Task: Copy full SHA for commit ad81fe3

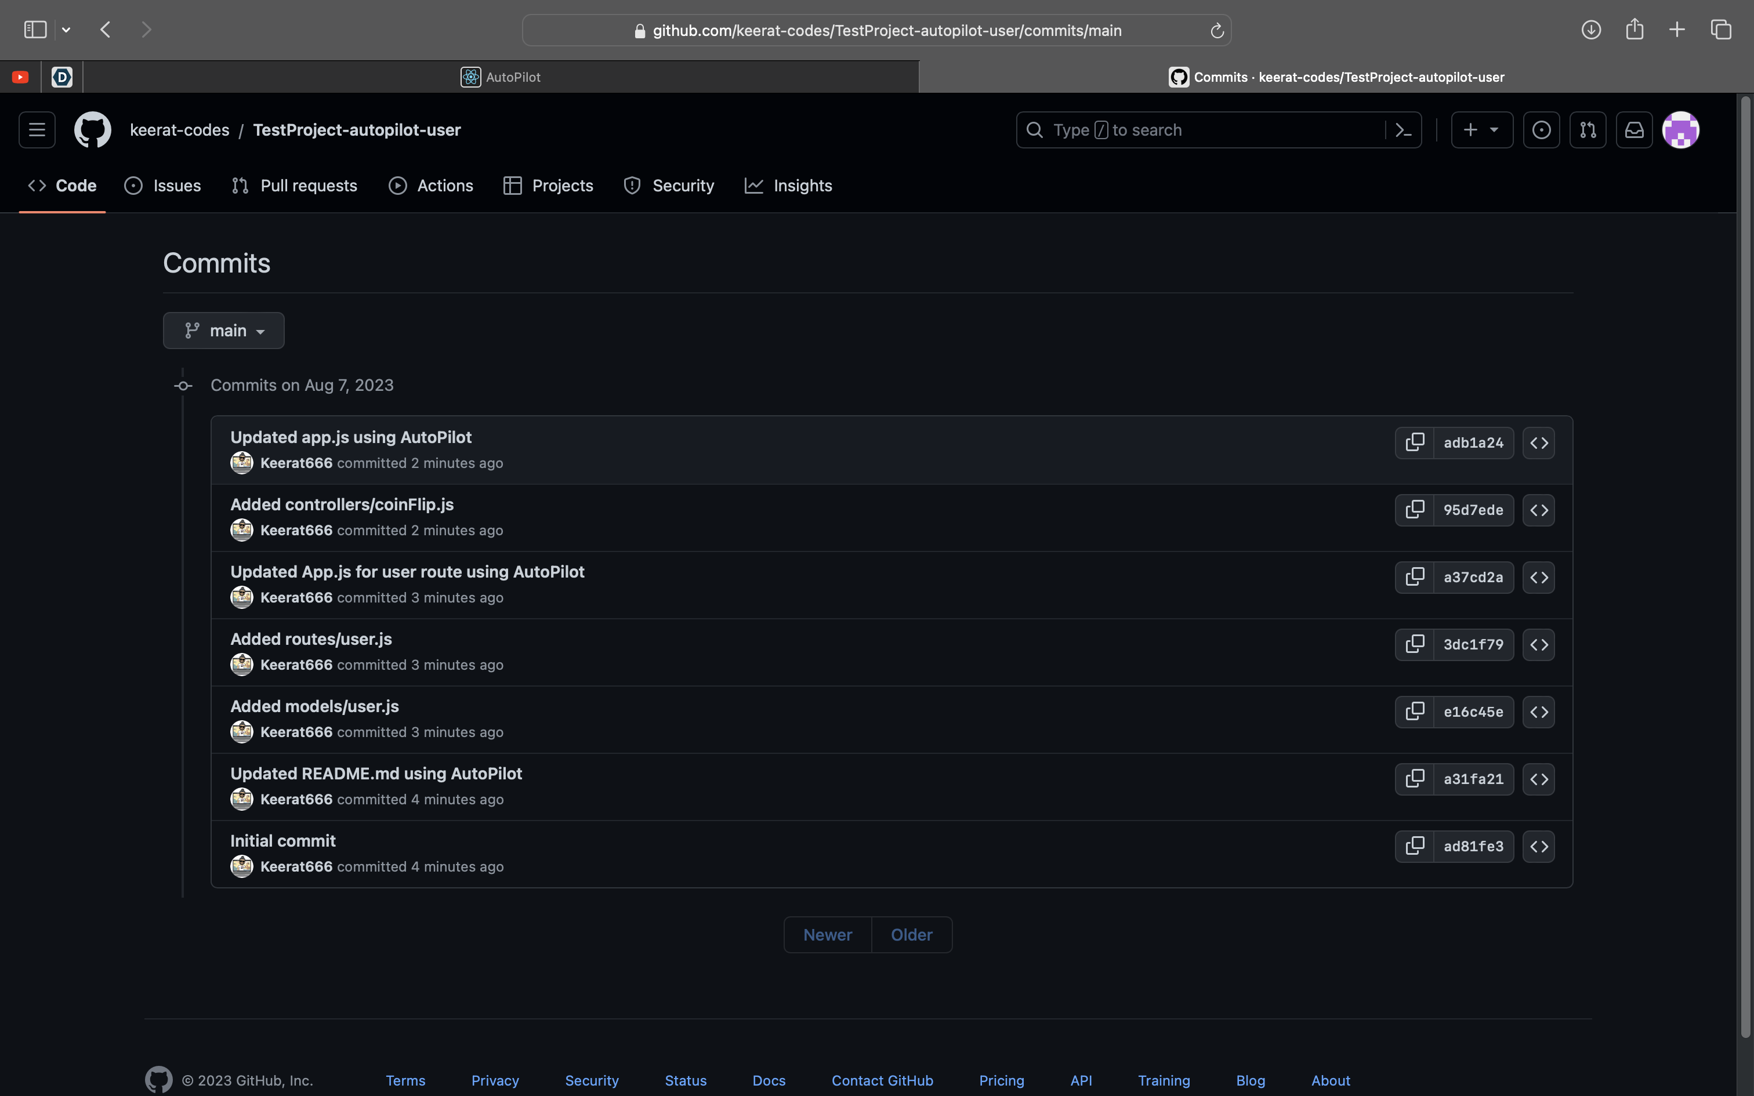Action: (x=1414, y=846)
